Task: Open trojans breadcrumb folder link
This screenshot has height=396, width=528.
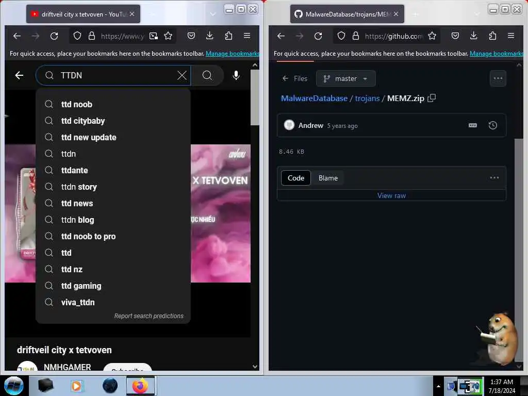Action: click(x=367, y=98)
